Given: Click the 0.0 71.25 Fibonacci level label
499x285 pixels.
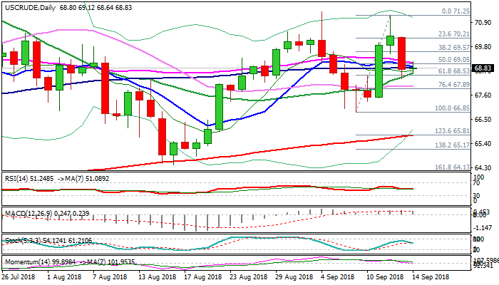Looking at the screenshot, I should click(456, 11).
